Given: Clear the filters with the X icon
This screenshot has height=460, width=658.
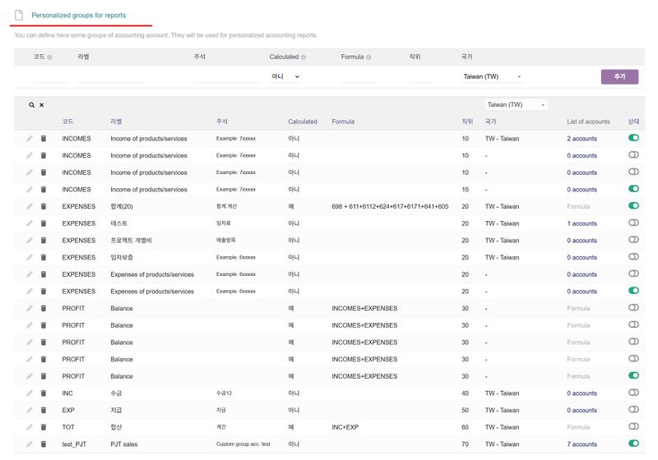Looking at the screenshot, I should [x=42, y=105].
